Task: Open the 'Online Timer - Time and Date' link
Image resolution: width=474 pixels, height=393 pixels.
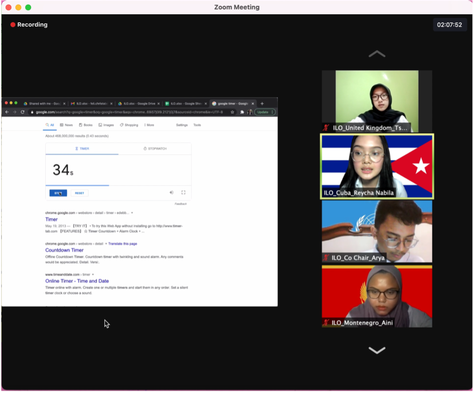Action: click(77, 281)
